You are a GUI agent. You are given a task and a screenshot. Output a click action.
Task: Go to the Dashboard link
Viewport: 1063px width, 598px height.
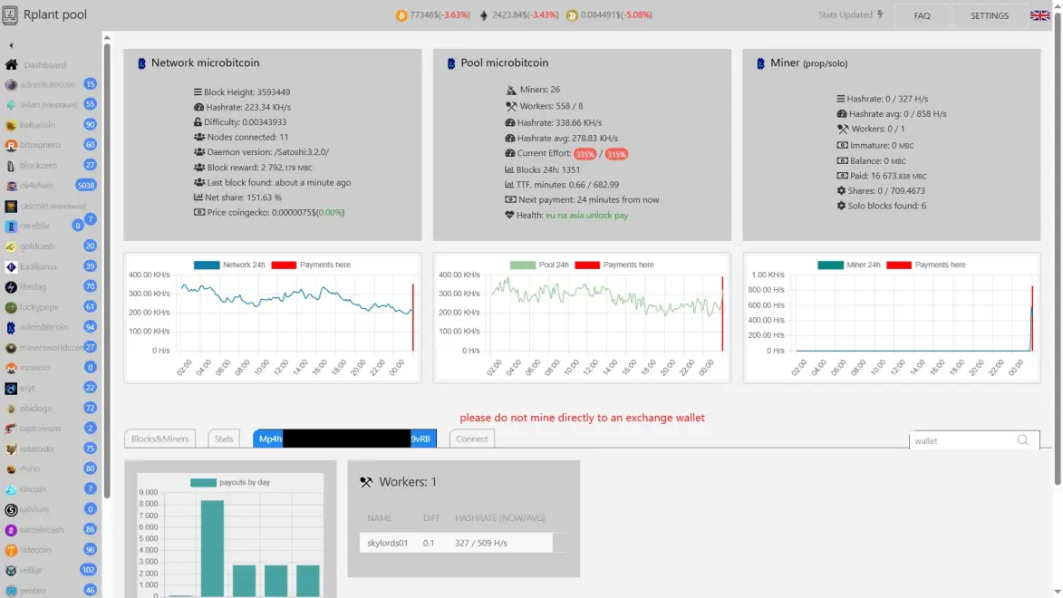point(44,65)
